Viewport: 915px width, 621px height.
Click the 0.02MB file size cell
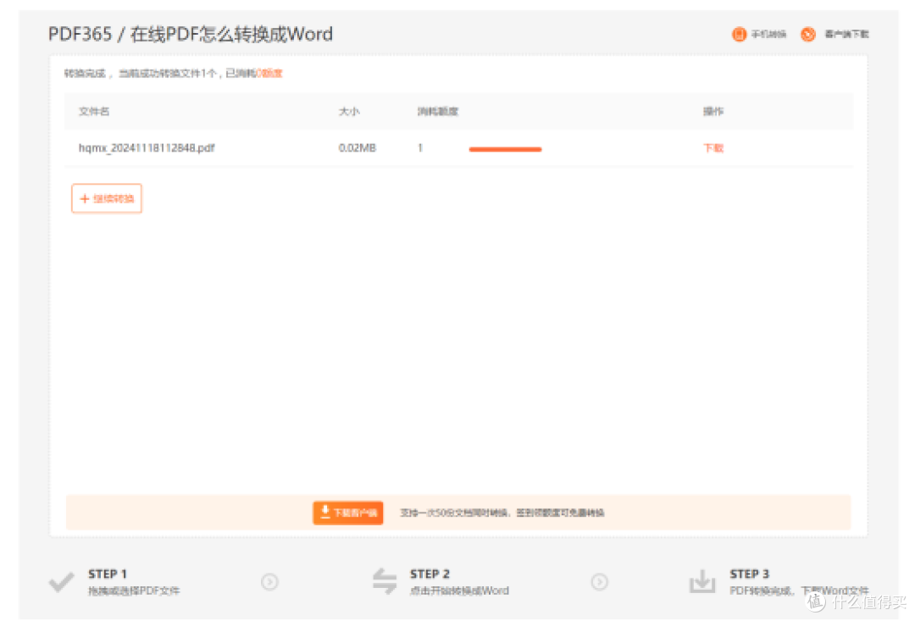pos(358,148)
